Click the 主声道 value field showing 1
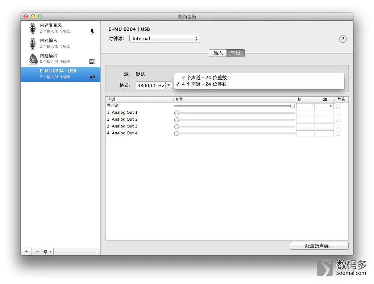The width and height of the screenshot is (374, 284). [x=305, y=106]
